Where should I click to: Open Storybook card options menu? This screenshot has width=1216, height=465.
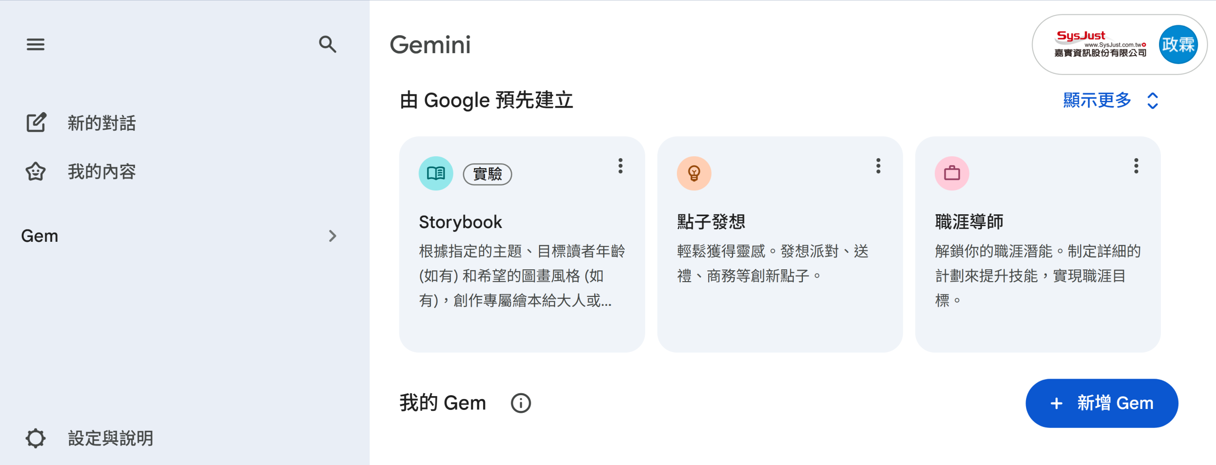620,166
